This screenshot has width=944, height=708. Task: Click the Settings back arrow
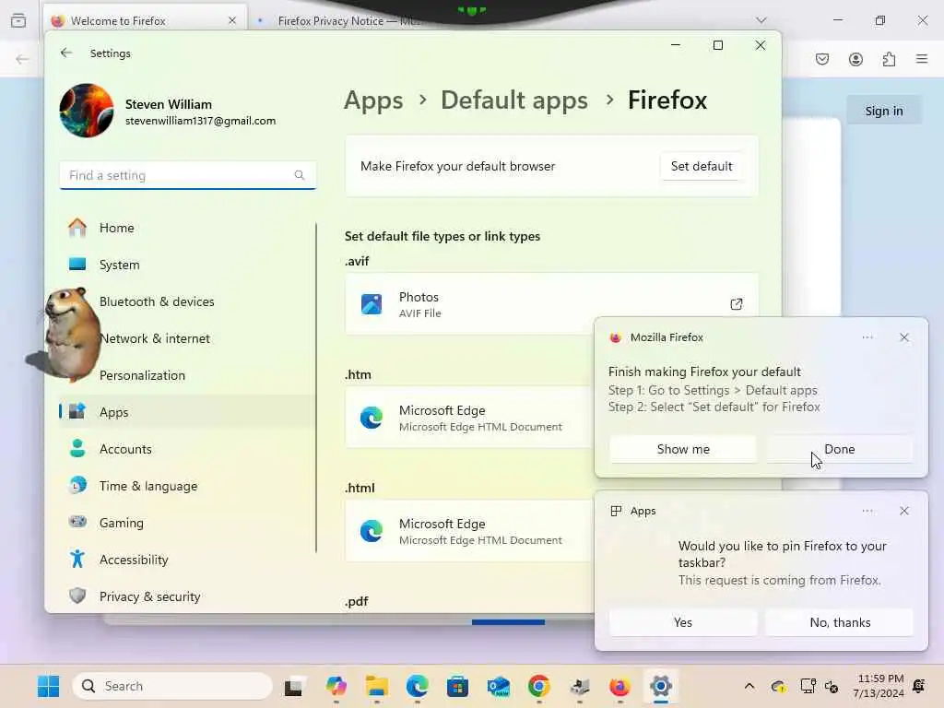66,53
